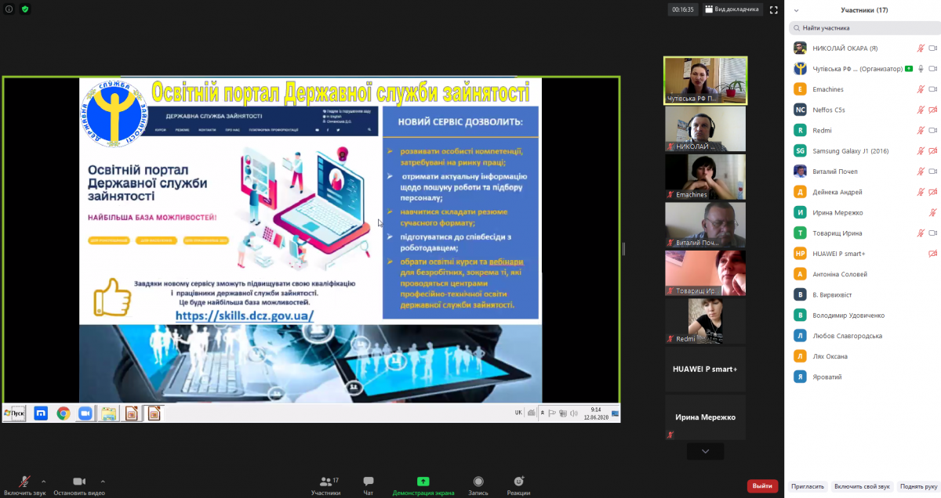Image resolution: width=941 pixels, height=498 pixels.
Task: Open the Chat panel
Action: [x=368, y=485]
